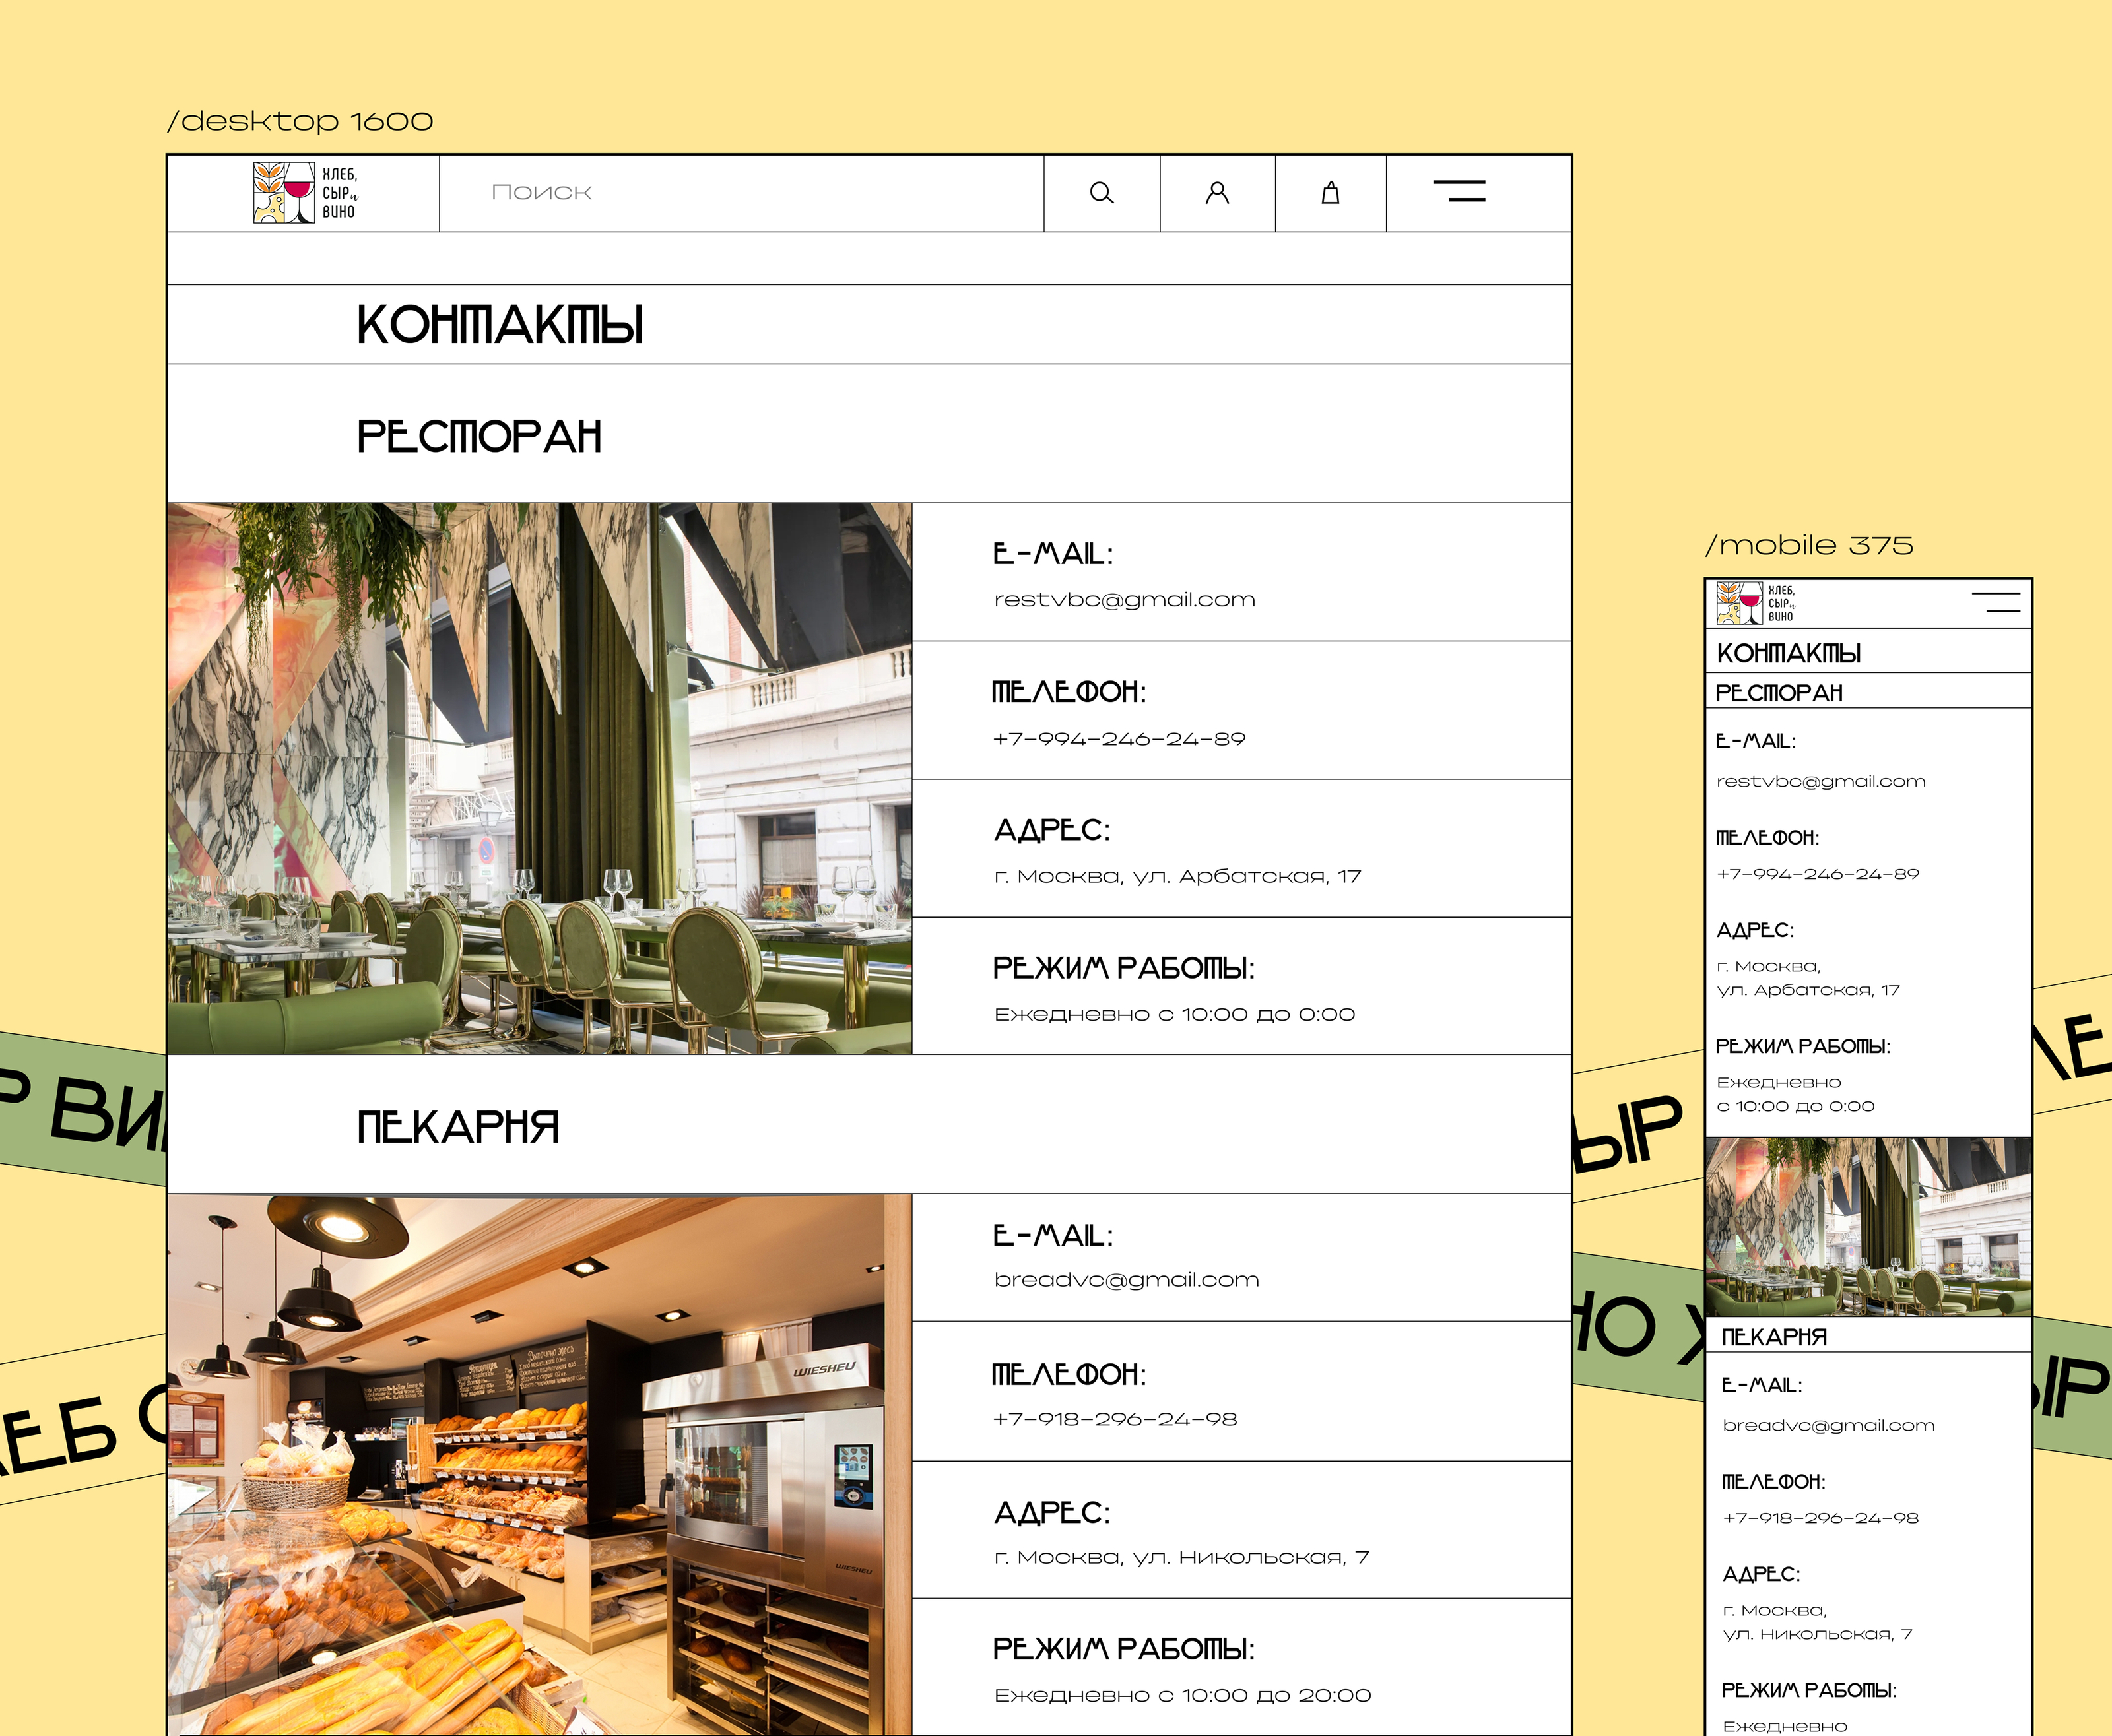Click the address Никольская, 7 on desktop

click(x=1181, y=1557)
